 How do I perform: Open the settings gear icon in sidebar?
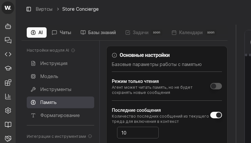coord(8,110)
